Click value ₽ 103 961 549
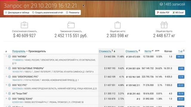 click(x=133, y=77)
